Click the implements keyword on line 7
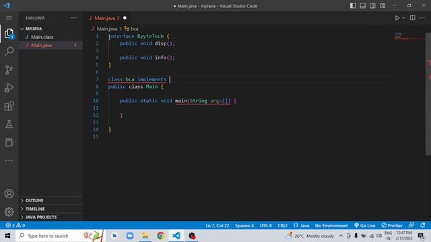 point(152,79)
